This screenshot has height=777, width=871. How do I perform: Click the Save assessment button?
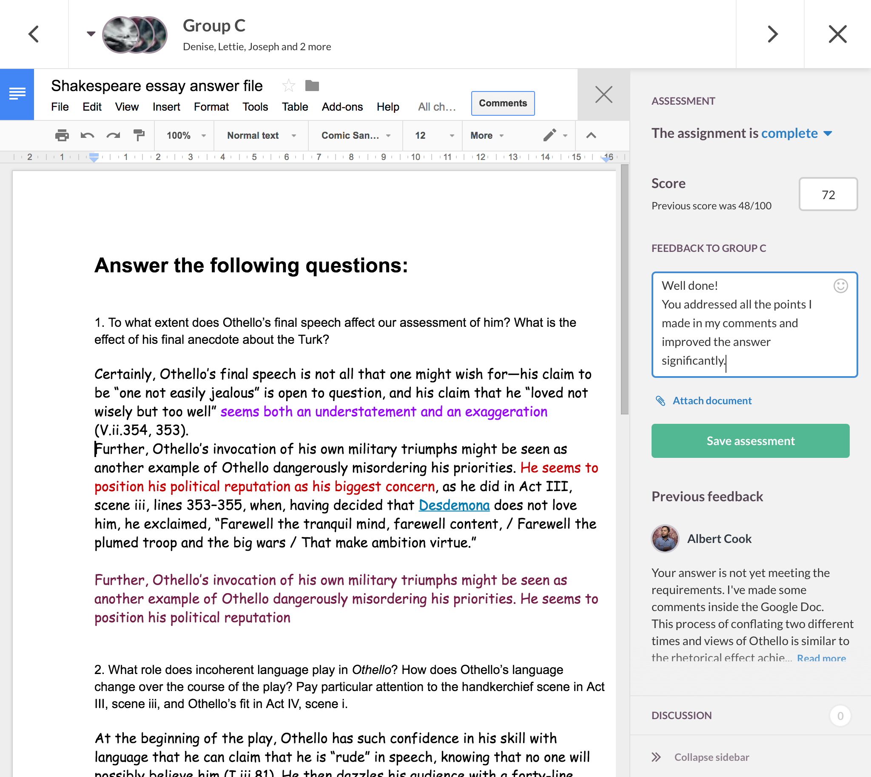click(x=750, y=440)
